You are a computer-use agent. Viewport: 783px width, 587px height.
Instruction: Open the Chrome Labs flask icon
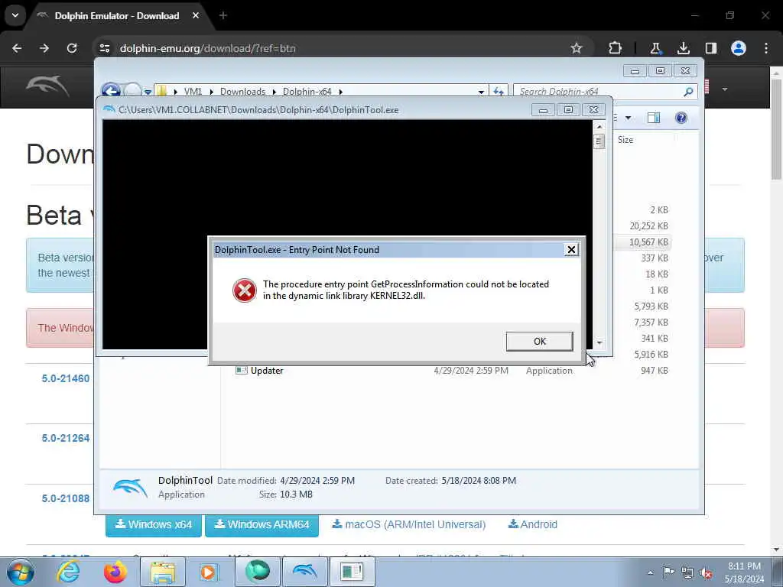click(655, 48)
